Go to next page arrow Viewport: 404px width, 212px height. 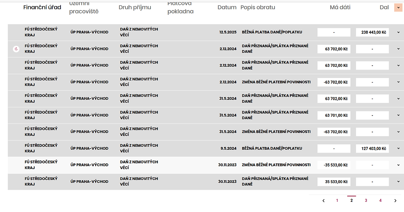395,201
